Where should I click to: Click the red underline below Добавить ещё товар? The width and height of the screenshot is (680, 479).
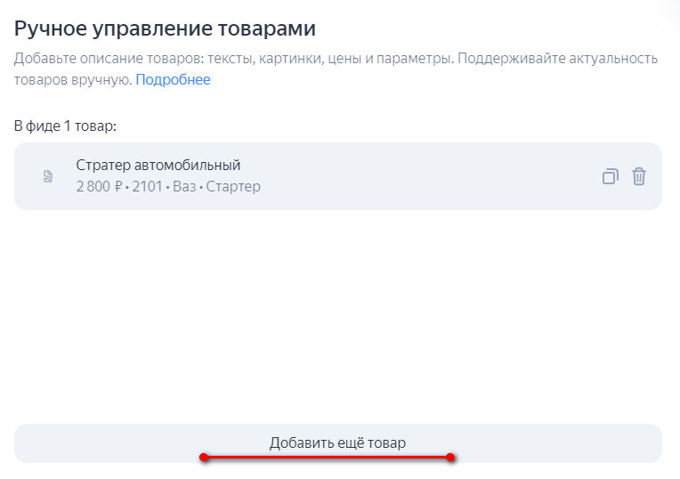(x=327, y=458)
